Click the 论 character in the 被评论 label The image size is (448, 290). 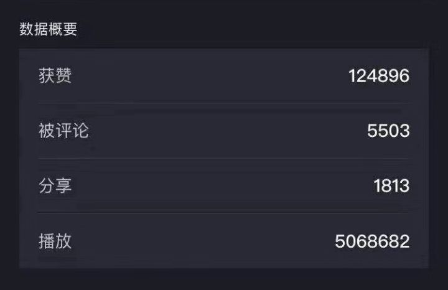[80, 131]
